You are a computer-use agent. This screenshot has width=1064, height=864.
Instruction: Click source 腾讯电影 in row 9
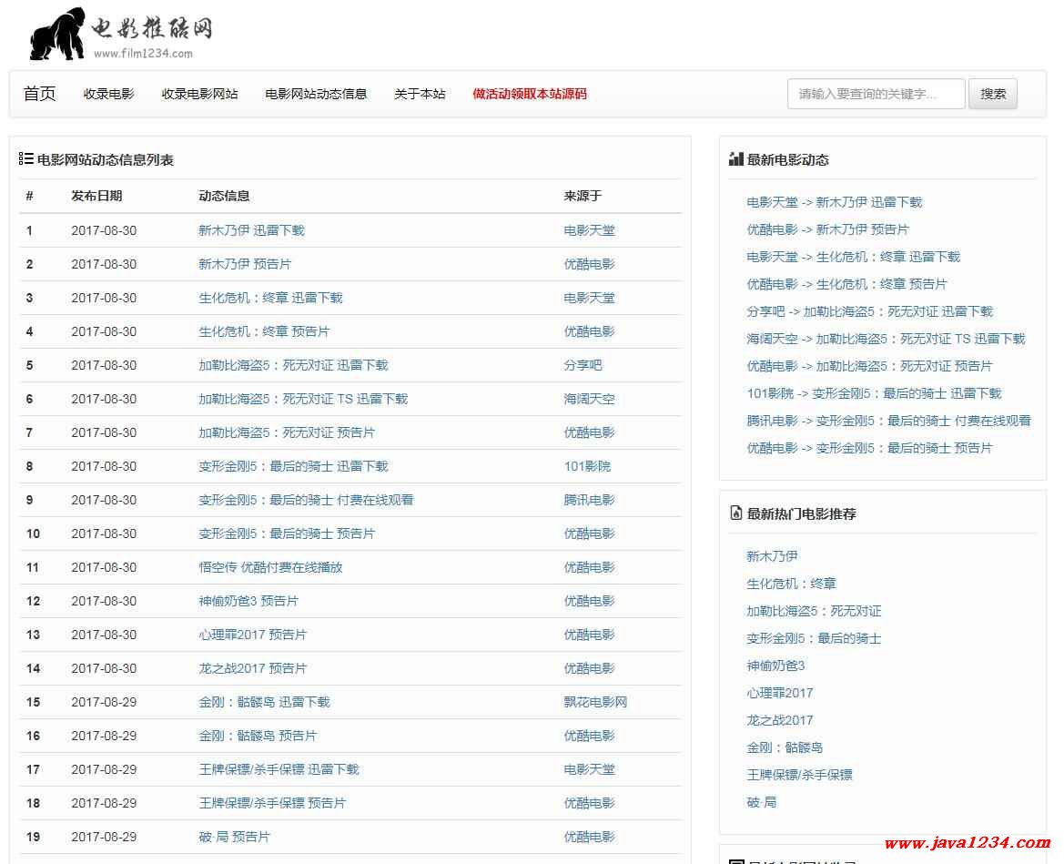pos(589,500)
